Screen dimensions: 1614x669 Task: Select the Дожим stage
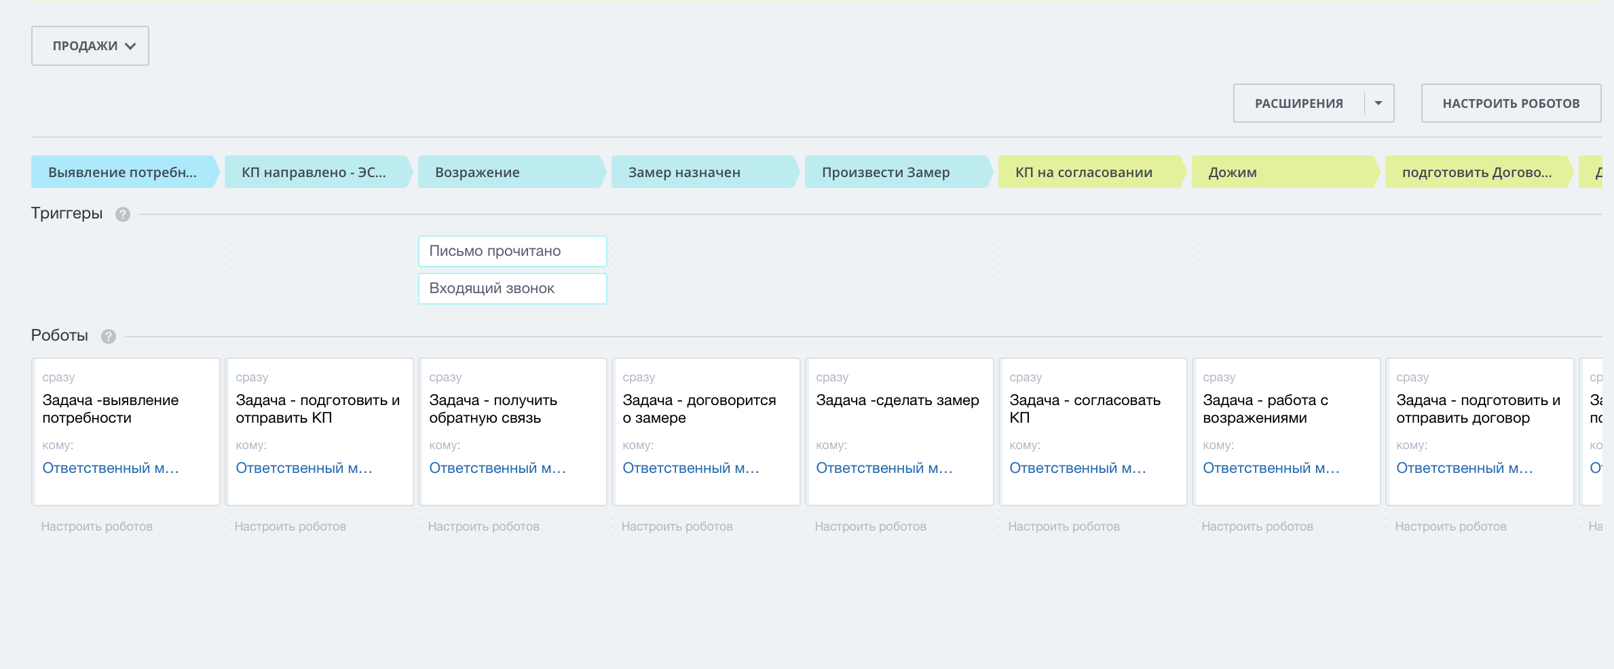coord(1283,172)
